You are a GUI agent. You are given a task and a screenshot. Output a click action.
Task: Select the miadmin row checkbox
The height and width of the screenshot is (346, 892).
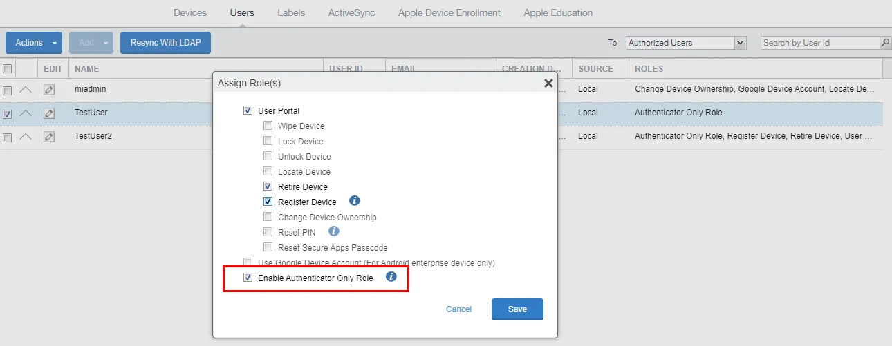pos(7,90)
